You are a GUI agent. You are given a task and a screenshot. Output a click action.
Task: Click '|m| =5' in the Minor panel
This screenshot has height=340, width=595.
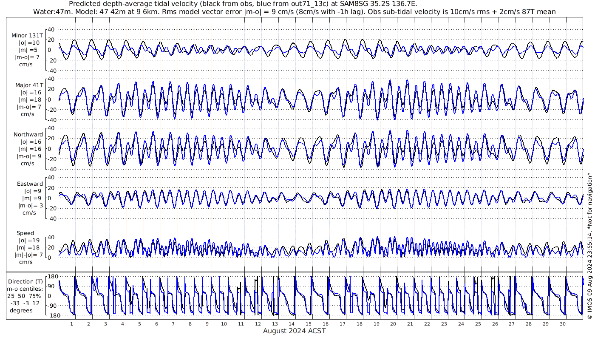coord(28,50)
